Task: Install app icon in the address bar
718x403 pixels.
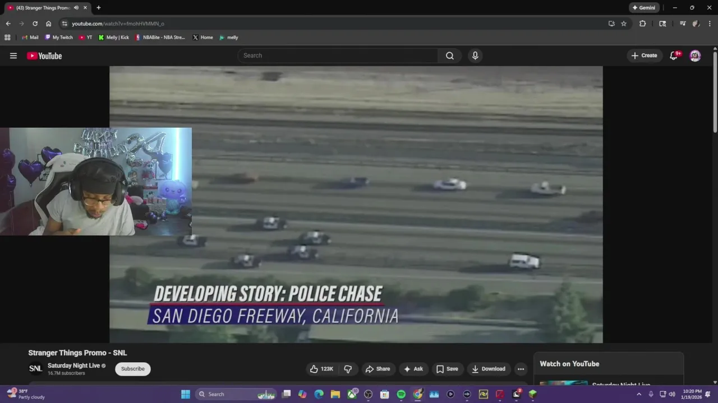Action: point(611,24)
